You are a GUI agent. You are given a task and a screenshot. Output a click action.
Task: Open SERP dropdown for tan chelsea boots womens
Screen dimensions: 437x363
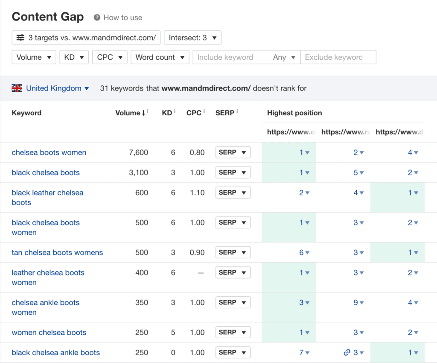233,252
